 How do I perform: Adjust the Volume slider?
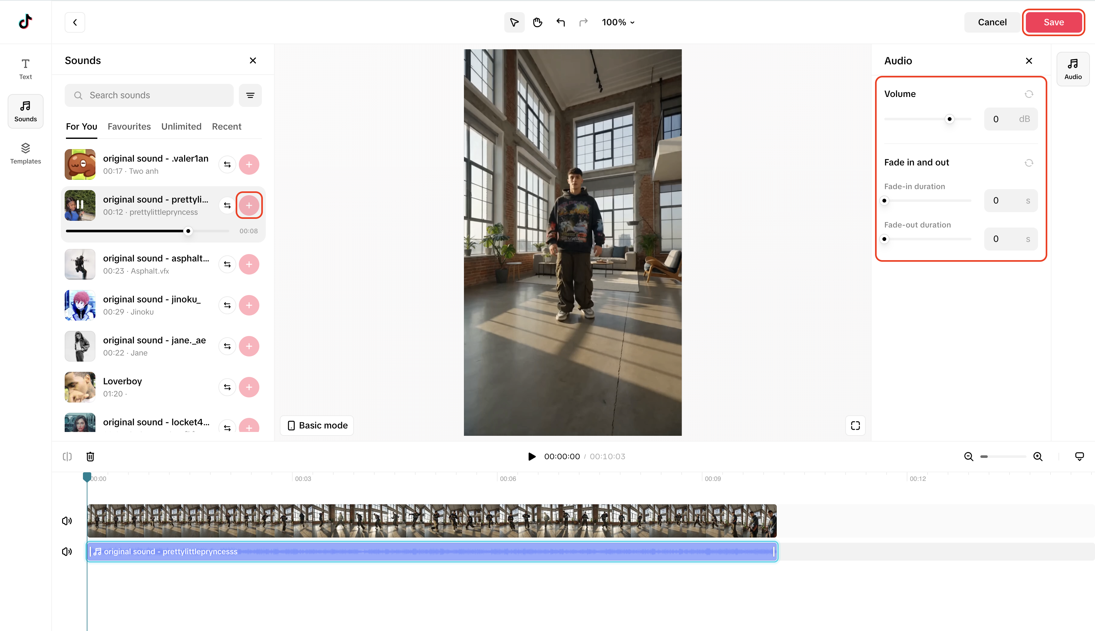pos(928,119)
